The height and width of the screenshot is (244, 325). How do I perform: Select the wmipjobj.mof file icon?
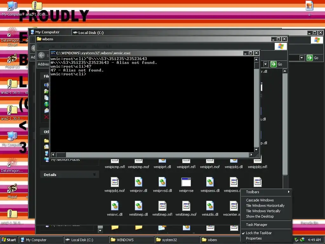(x=115, y=182)
